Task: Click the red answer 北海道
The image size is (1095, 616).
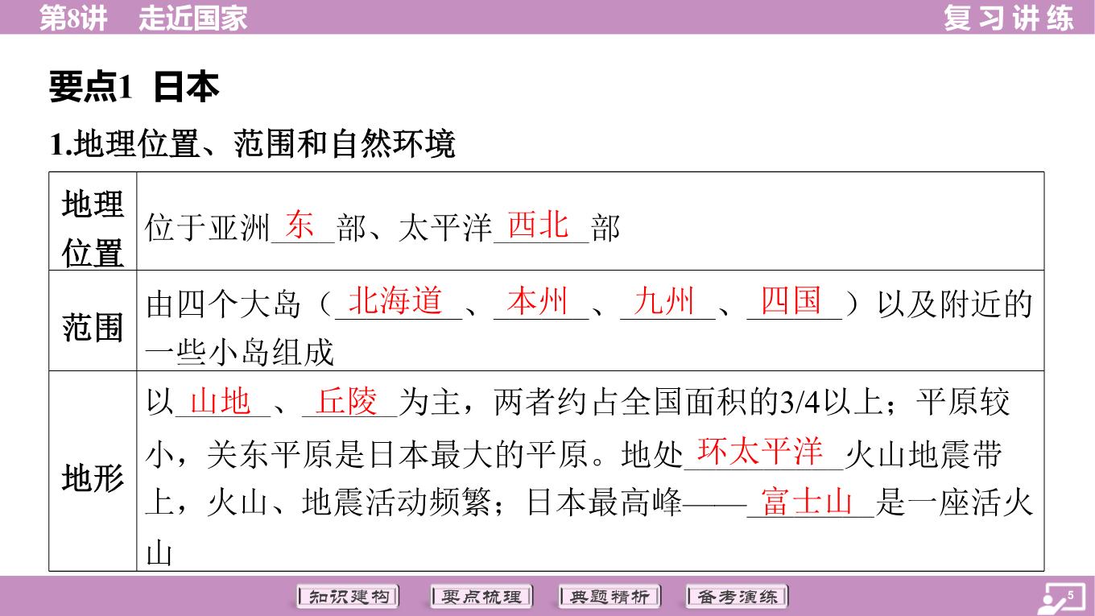Action: (x=395, y=301)
